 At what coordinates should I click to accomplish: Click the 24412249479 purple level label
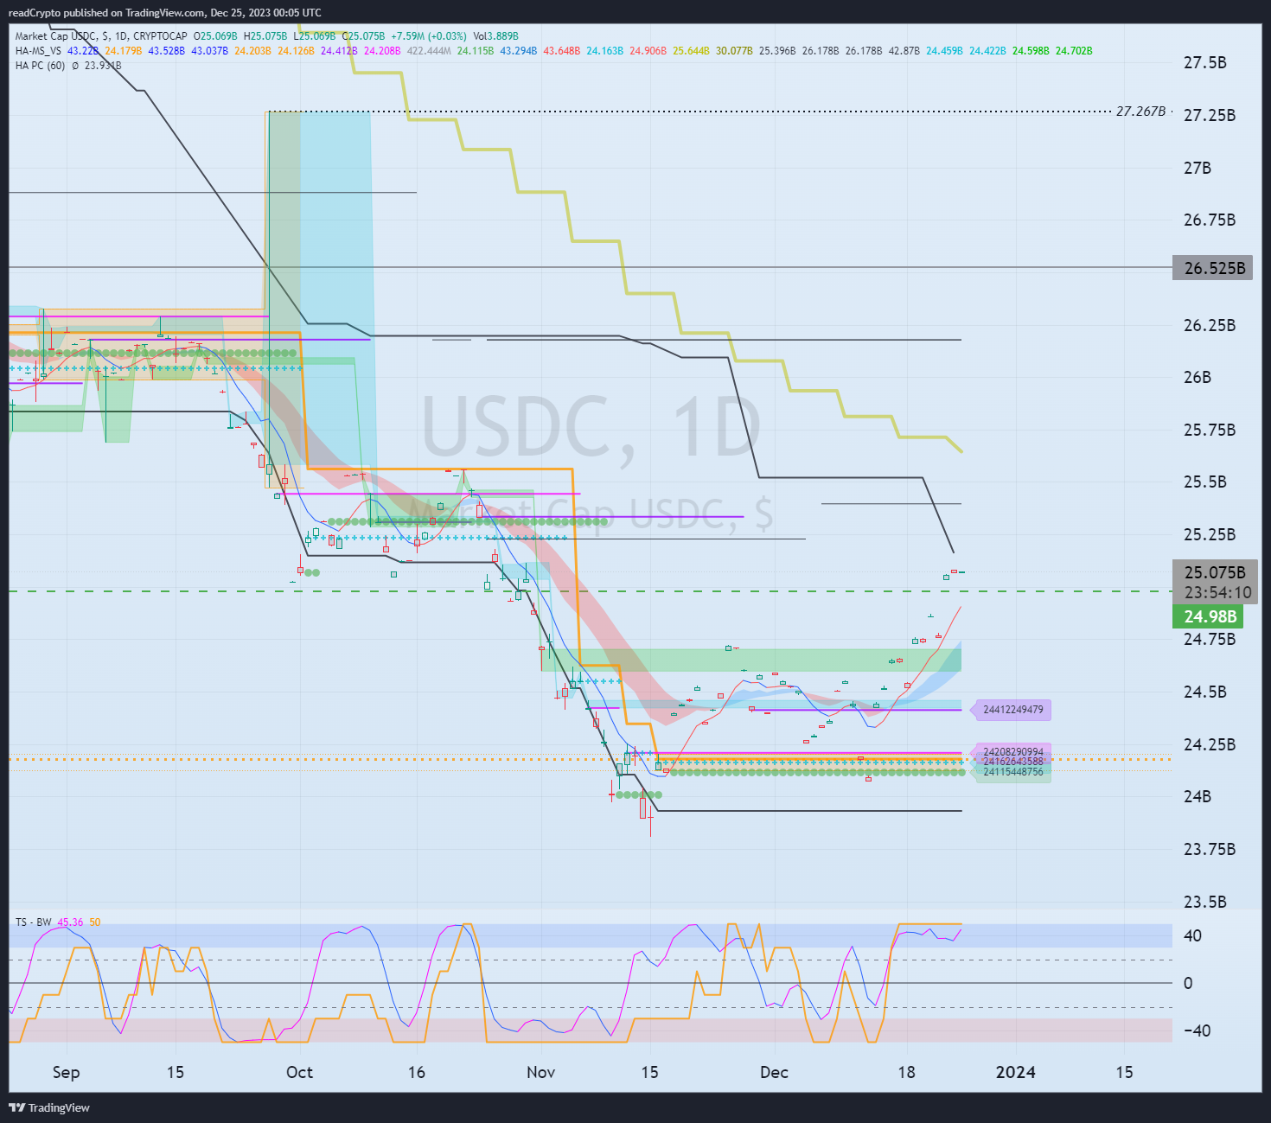pyautogui.click(x=1013, y=710)
